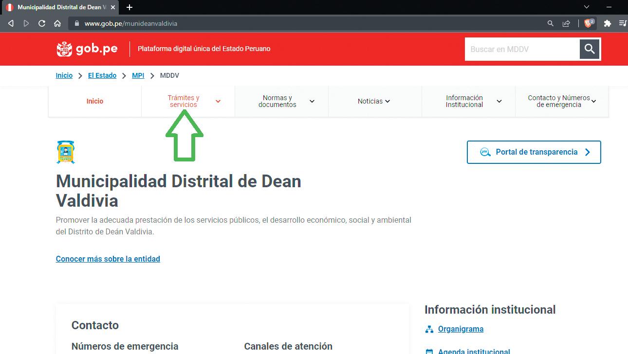
Task: Open Contacto y Números de emergencia menu
Action: pyautogui.click(x=562, y=101)
